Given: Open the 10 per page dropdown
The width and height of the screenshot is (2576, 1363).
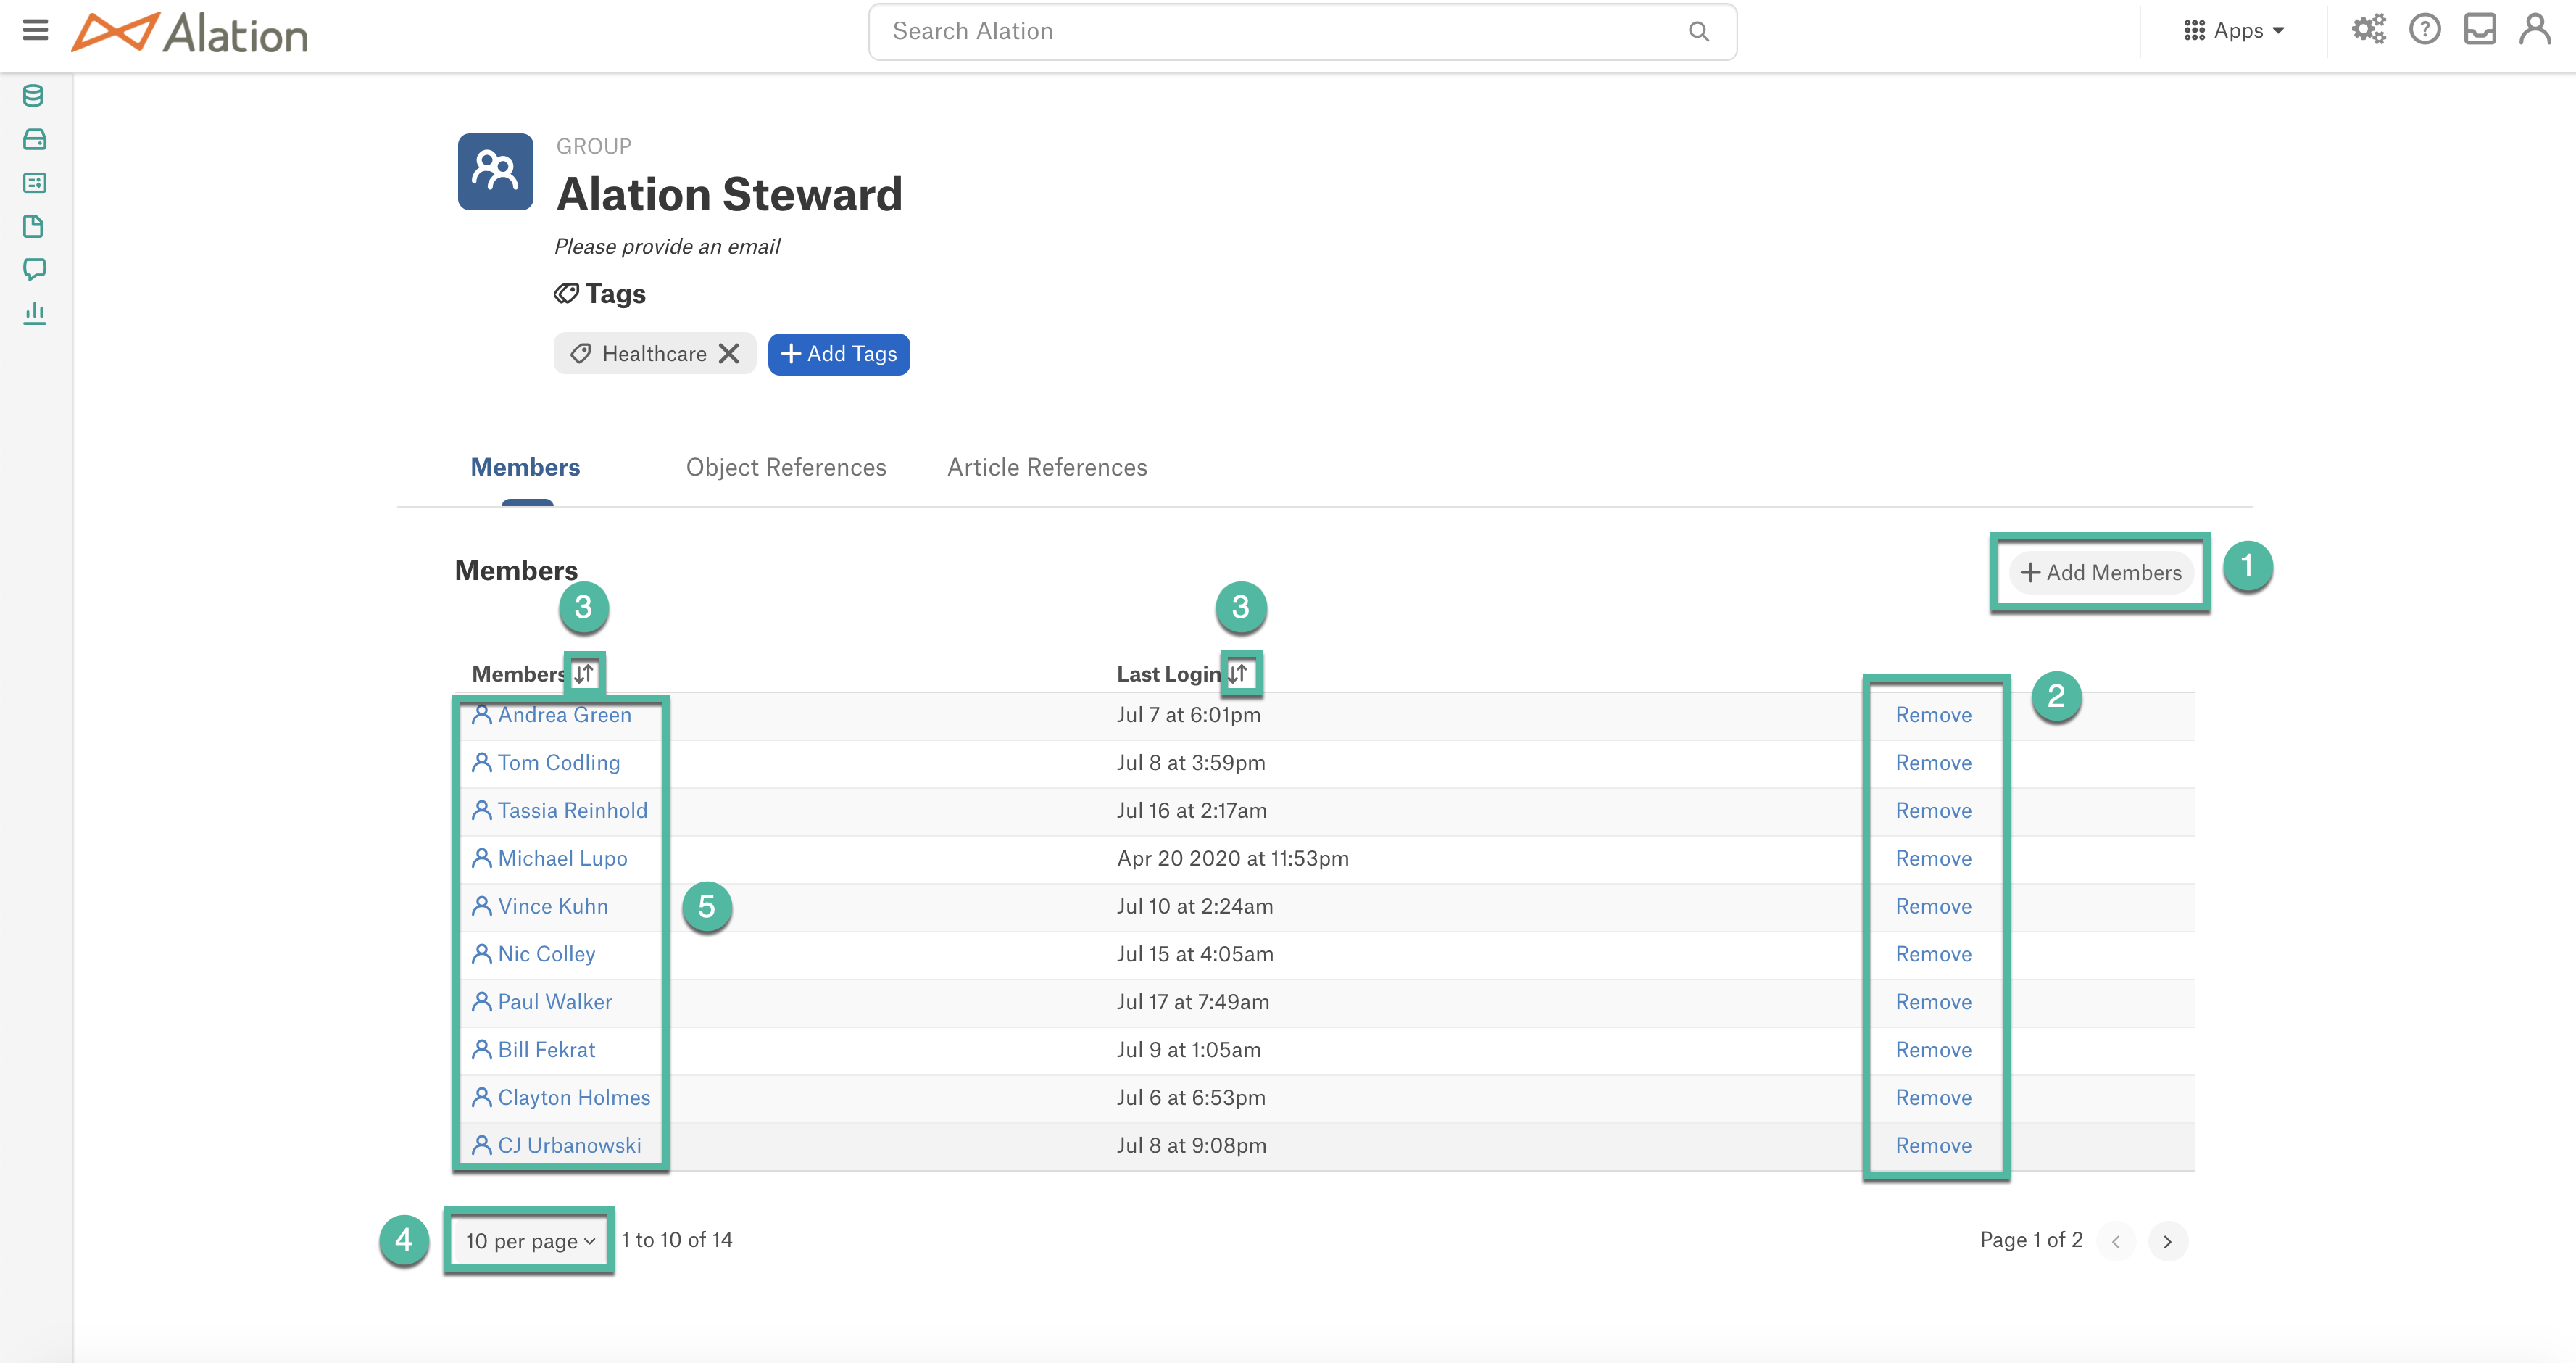Looking at the screenshot, I should pos(529,1241).
